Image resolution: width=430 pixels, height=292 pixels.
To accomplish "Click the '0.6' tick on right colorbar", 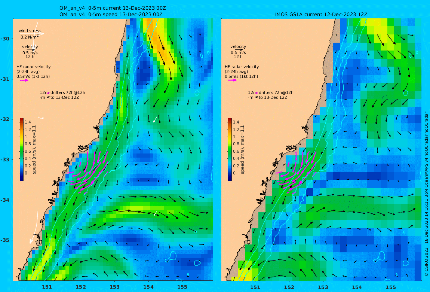I will click(x=236, y=151).
